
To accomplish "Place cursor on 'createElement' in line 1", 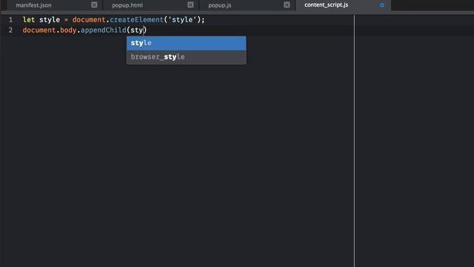I will pyautogui.click(x=136, y=20).
